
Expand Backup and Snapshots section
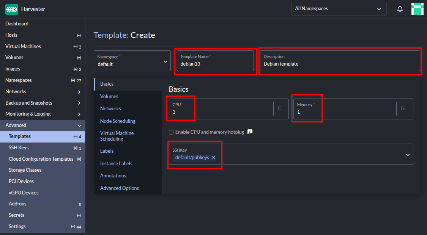[79, 103]
